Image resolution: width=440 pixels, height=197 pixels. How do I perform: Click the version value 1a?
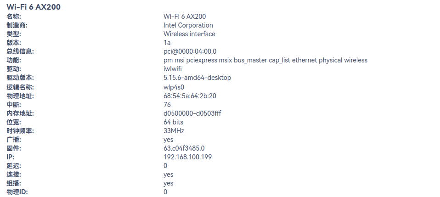tap(167, 43)
